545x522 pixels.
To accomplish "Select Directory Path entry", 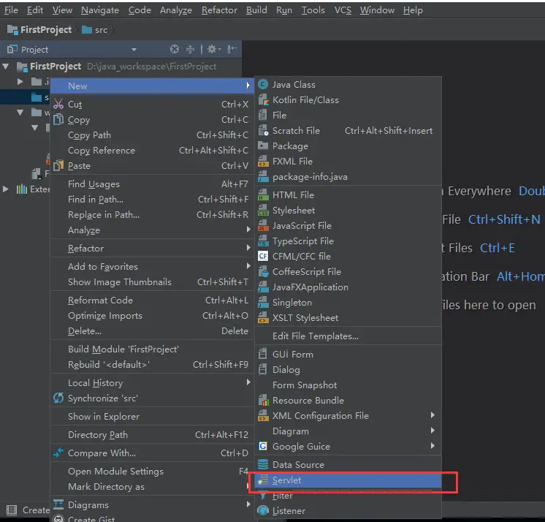I will point(152,435).
